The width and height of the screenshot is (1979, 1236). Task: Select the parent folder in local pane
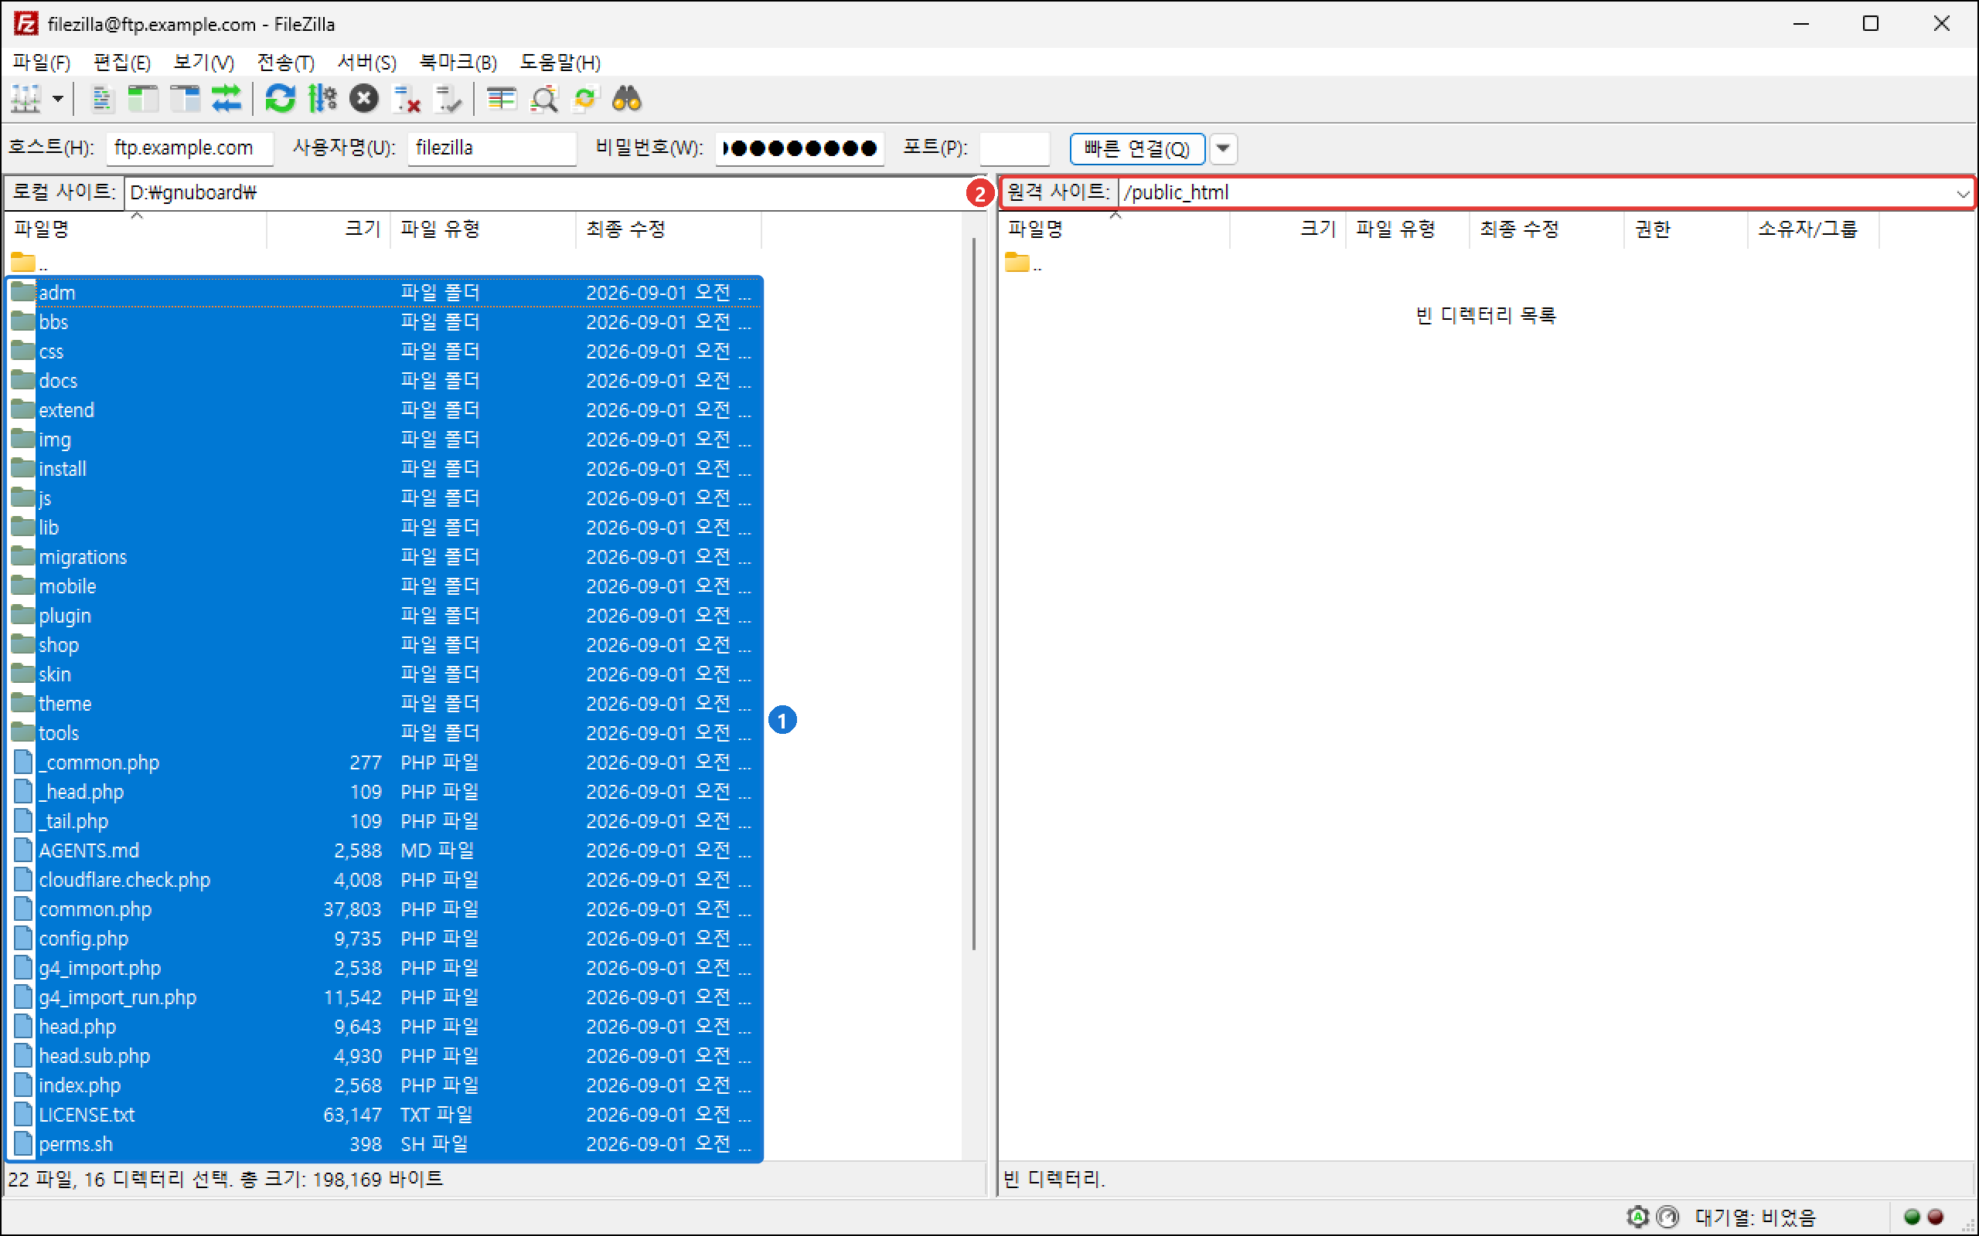click(29, 263)
